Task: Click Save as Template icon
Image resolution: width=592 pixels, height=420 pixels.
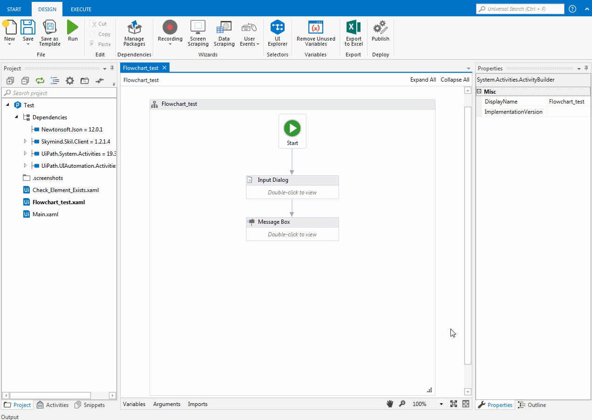Action: coord(50,27)
